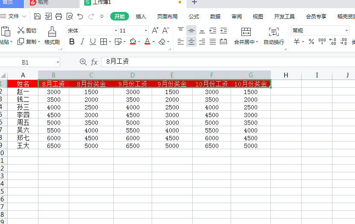The height and width of the screenshot is (224, 355).
Task: Copy selection using the Copy icon
Action: [x=21, y=41]
